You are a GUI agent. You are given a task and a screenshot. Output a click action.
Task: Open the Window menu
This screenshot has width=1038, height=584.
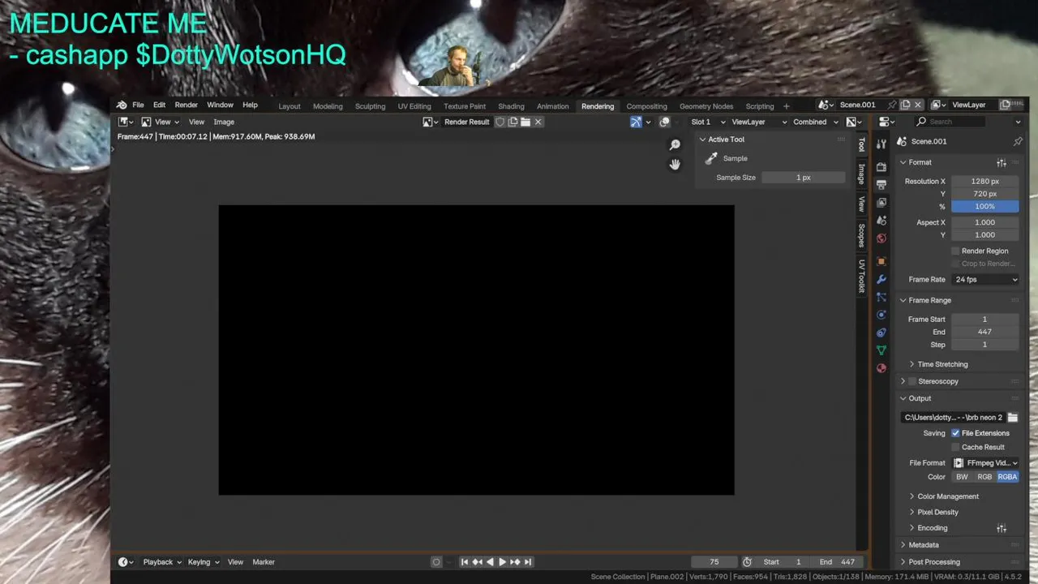(220, 105)
